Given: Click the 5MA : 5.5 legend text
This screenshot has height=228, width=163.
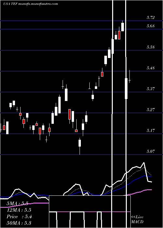Looking at the screenshot, I should pos(17,204).
